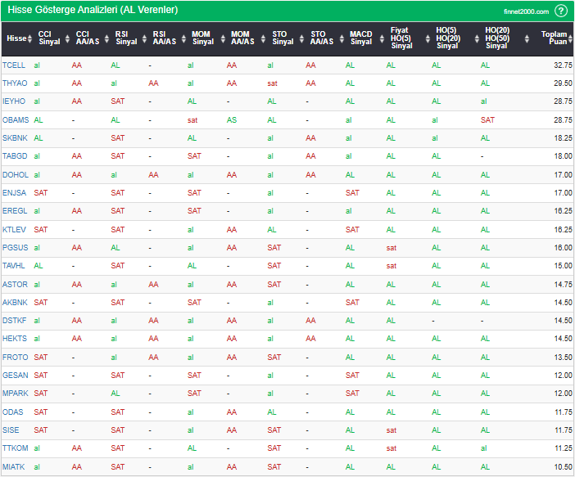Sort by HO(20) HO(50) Sinyal header
The height and width of the screenshot is (477, 575).
(x=496, y=38)
